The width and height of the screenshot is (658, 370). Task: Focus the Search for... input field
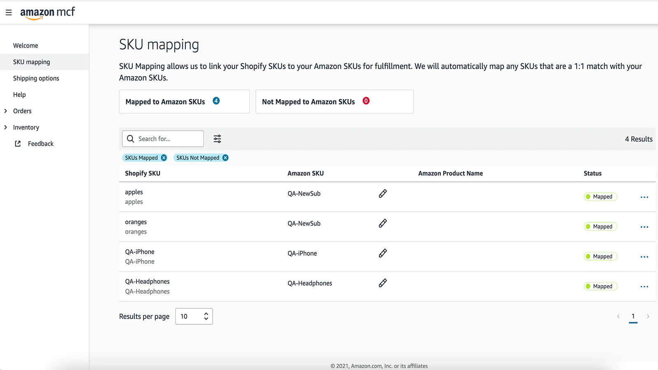click(x=163, y=139)
